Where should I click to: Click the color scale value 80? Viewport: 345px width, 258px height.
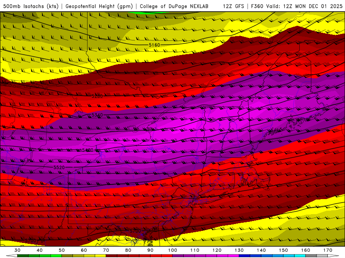(128, 250)
